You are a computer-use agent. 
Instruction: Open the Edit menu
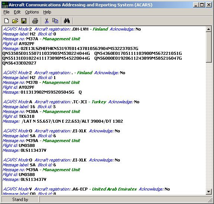point(17,12)
